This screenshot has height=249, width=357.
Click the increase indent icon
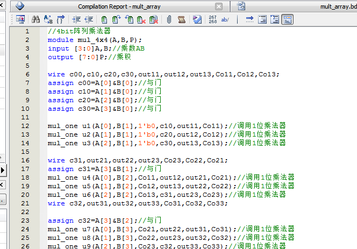click(x=76, y=20)
